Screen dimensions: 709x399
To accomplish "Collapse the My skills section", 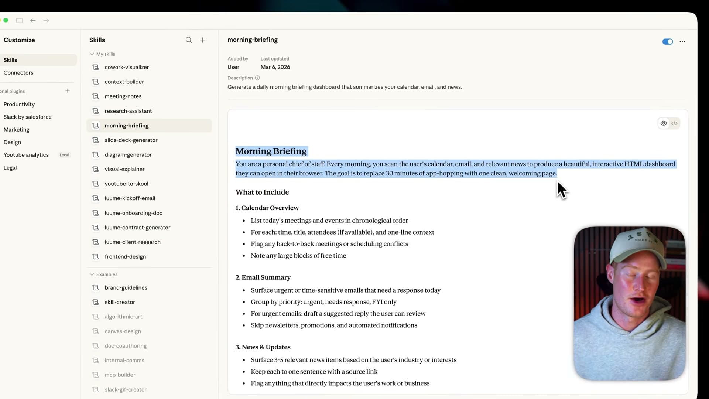I will 92,54.
